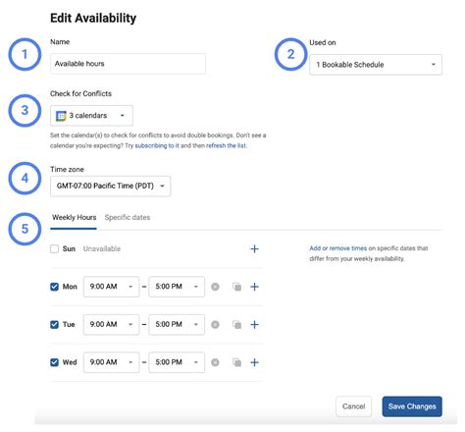Copy Monday's hours to other days

click(x=236, y=287)
